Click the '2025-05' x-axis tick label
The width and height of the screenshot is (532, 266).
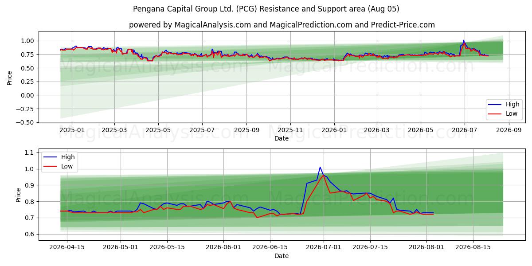[158, 130]
